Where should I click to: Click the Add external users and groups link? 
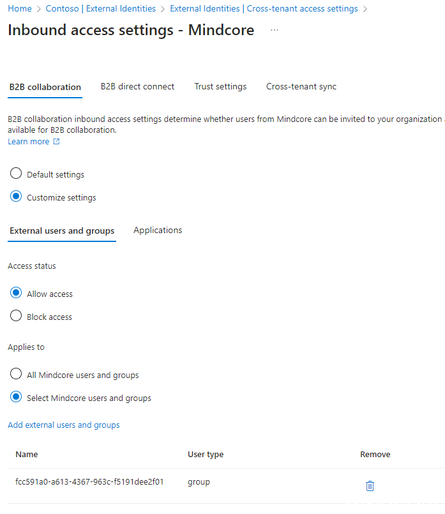pos(64,425)
